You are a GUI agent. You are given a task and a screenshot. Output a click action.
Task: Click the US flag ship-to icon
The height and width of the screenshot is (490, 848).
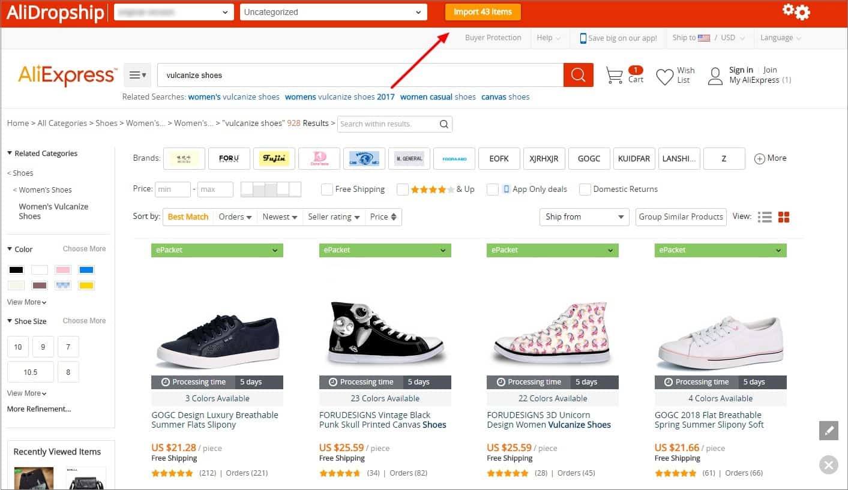tap(704, 38)
